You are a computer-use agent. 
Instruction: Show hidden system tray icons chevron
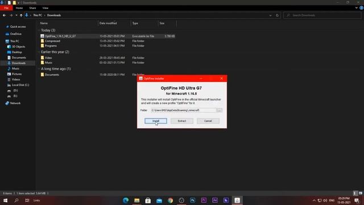coord(314,200)
